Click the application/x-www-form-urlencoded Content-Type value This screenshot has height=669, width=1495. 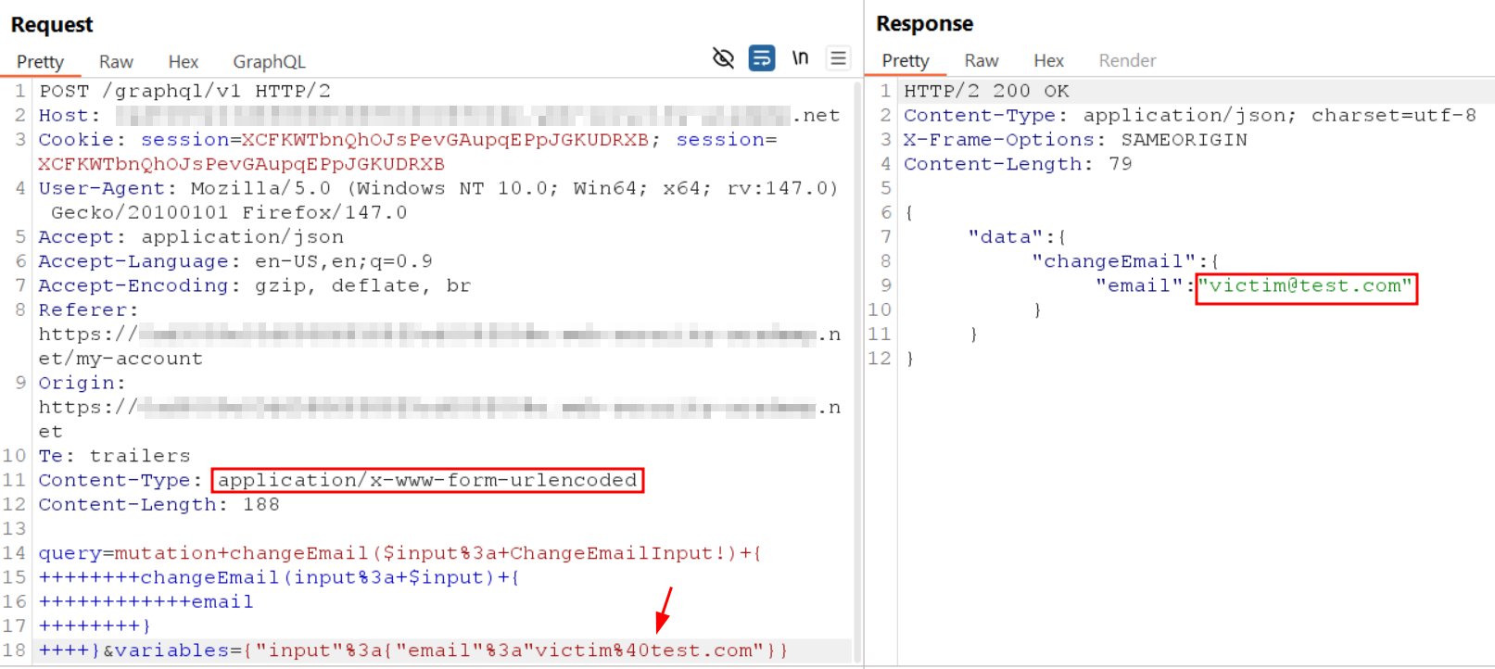(x=427, y=481)
